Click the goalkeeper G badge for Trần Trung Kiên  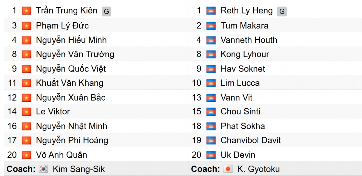pos(106,11)
